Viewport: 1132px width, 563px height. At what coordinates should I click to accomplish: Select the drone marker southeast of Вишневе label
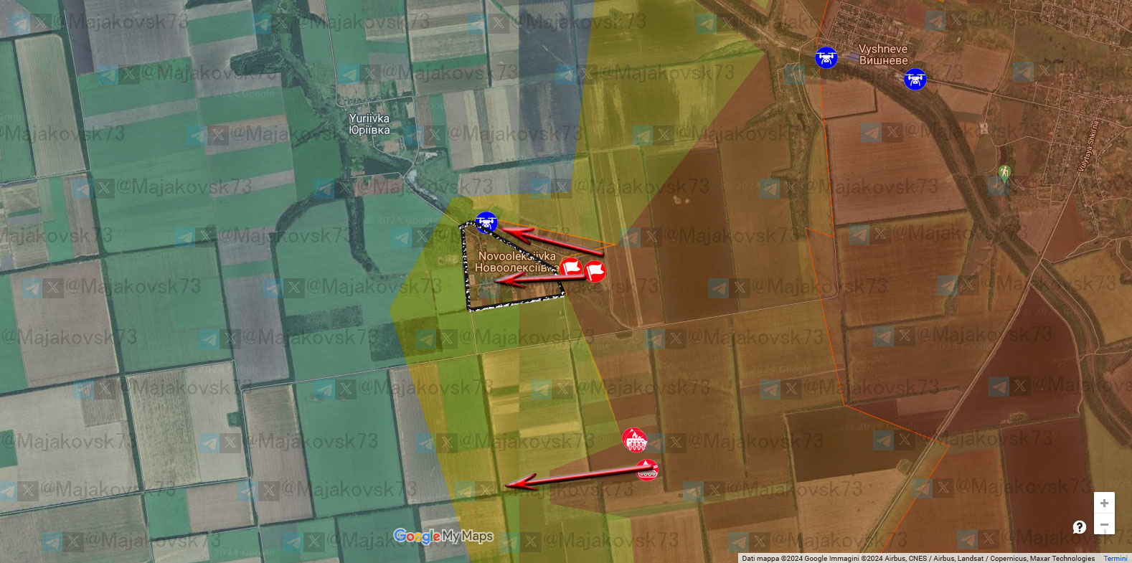(x=915, y=79)
